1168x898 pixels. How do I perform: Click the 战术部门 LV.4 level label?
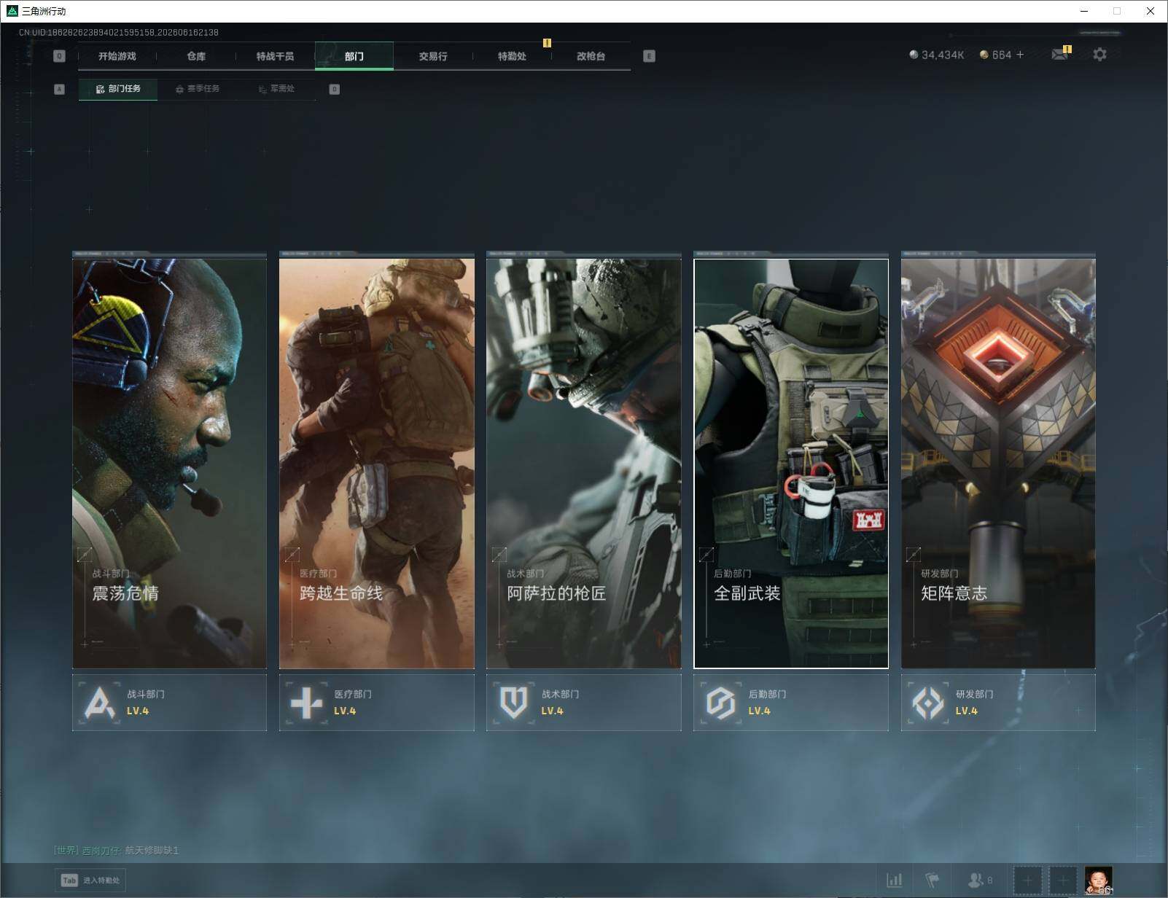coord(552,711)
